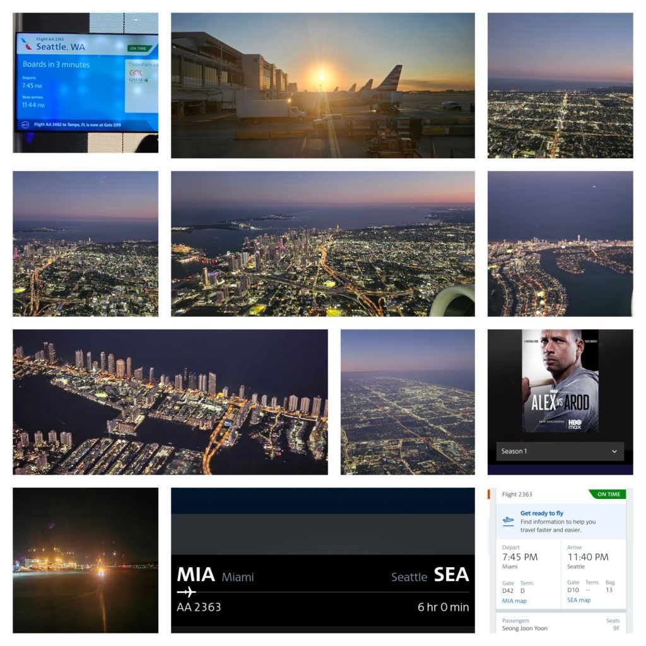Image resolution: width=646 pixels, height=646 pixels.
Task: Open the wide waterfront high-rise night photo
Action: (x=170, y=402)
